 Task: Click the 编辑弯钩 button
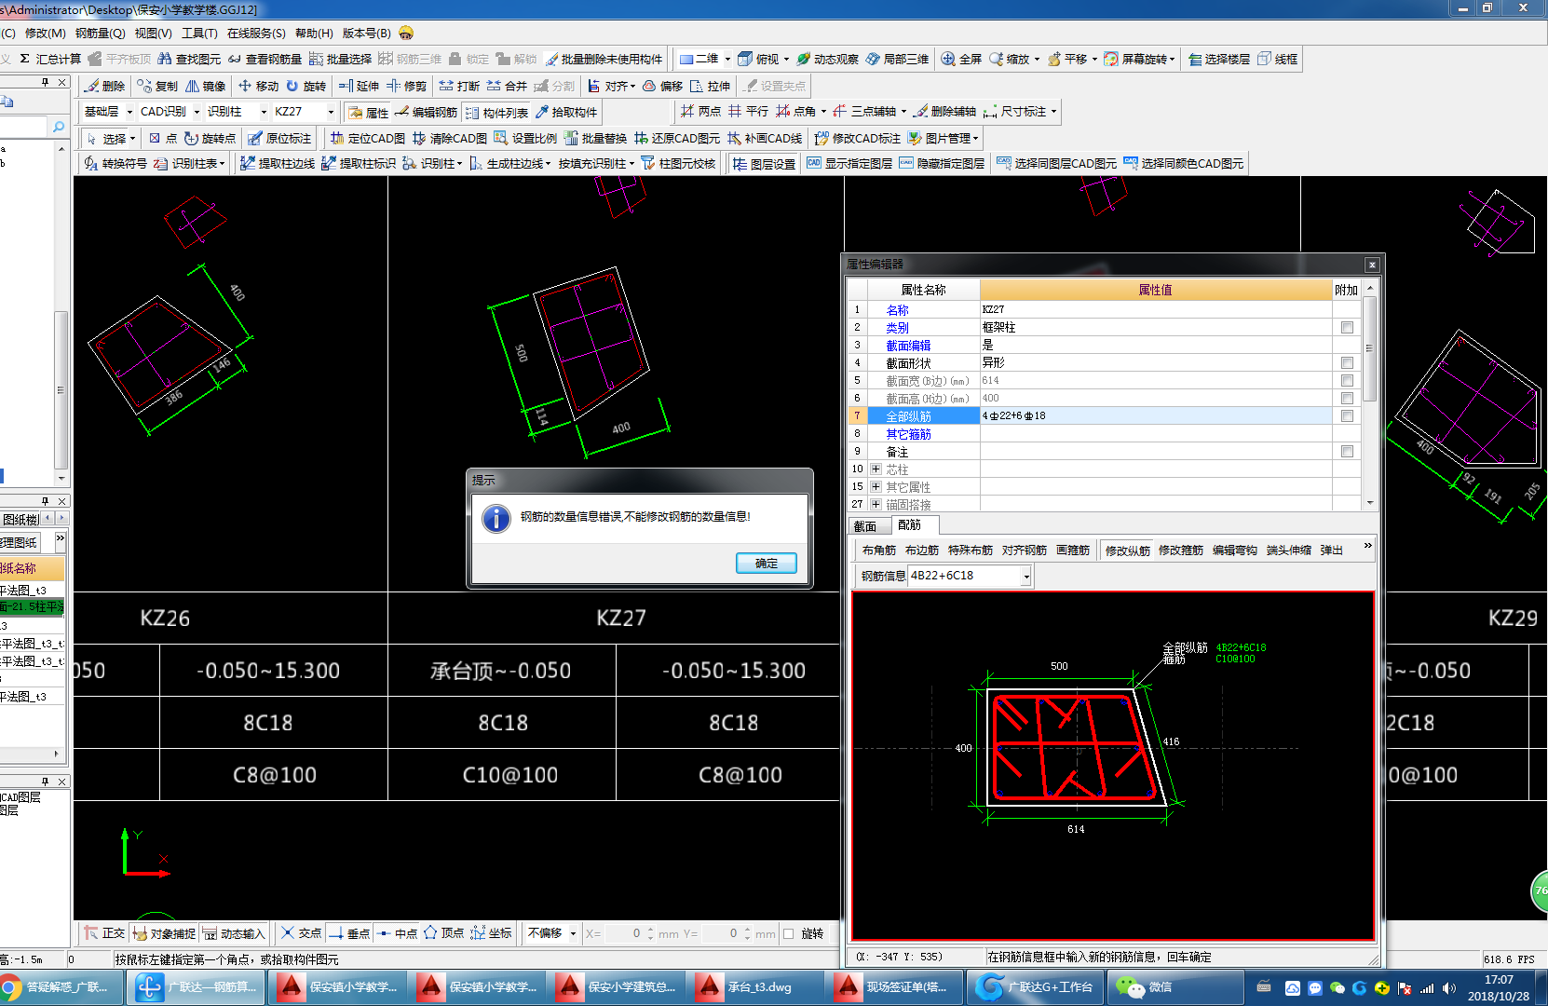tap(1235, 551)
